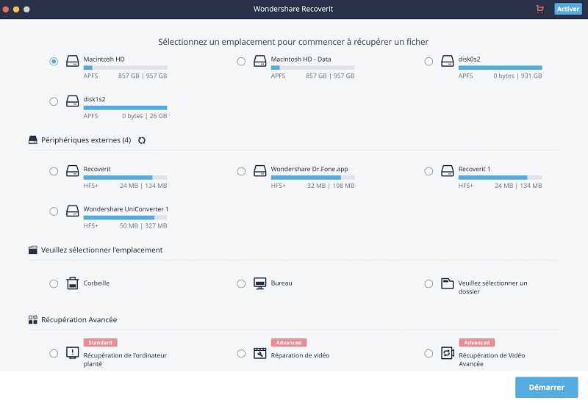Select Réparation de vidéo radio button
588x403 pixels.
241,354
